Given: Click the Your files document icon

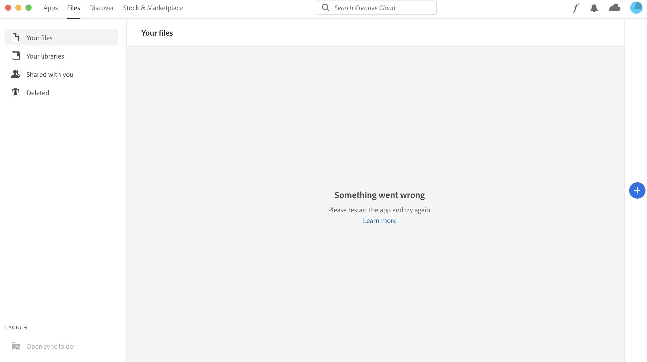Looking at the screenshot, I should (16, 37).
